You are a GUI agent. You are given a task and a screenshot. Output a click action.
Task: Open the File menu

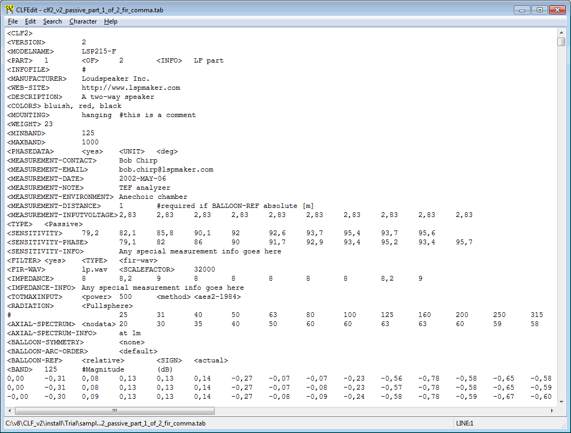tap(13, 21)
